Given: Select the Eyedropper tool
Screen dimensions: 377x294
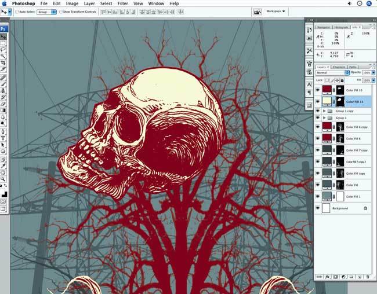Looking at the screenshot, I should 3,166.
